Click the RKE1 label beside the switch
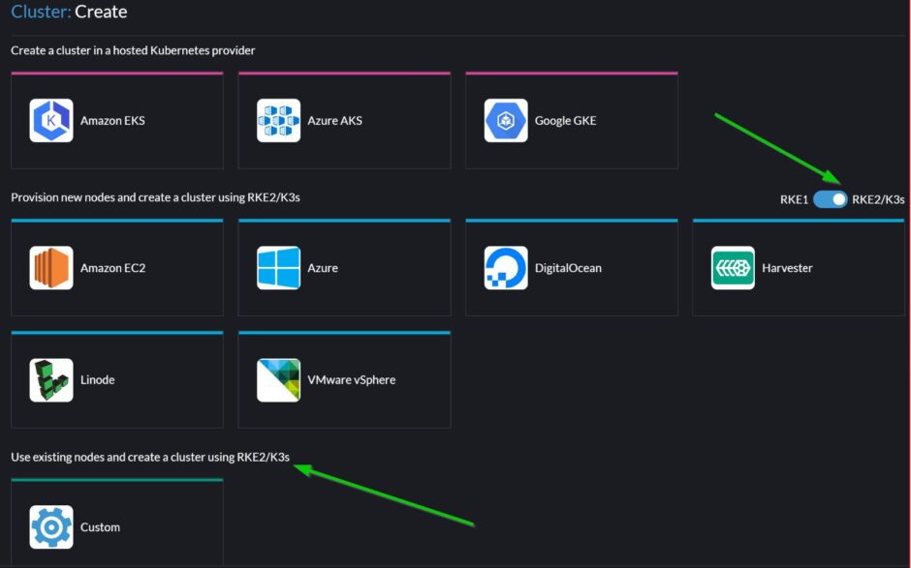 [794, 199]
